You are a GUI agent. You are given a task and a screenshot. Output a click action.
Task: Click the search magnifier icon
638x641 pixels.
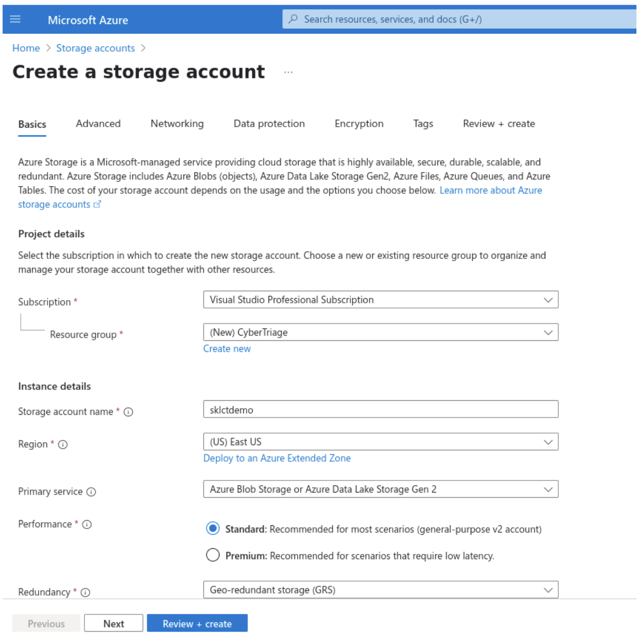tap(293, 19)
